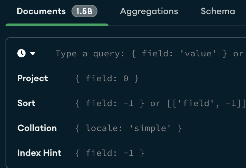Expand the arrow beside the history clock

[33, 54]
